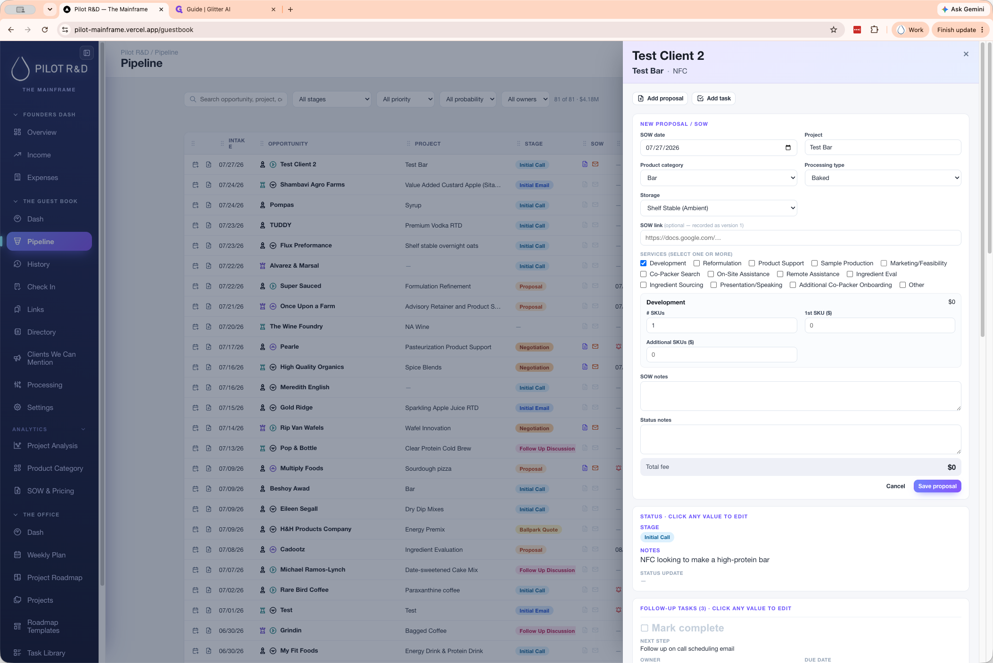Click the Processing sliders icon
The width and height of the screenshot is (993, 663).
pos(17,385)
